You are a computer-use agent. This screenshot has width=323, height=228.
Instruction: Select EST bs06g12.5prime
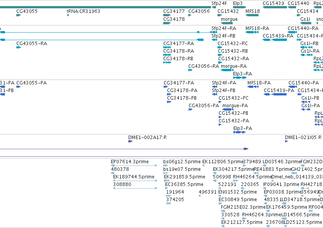pos(182,162)
